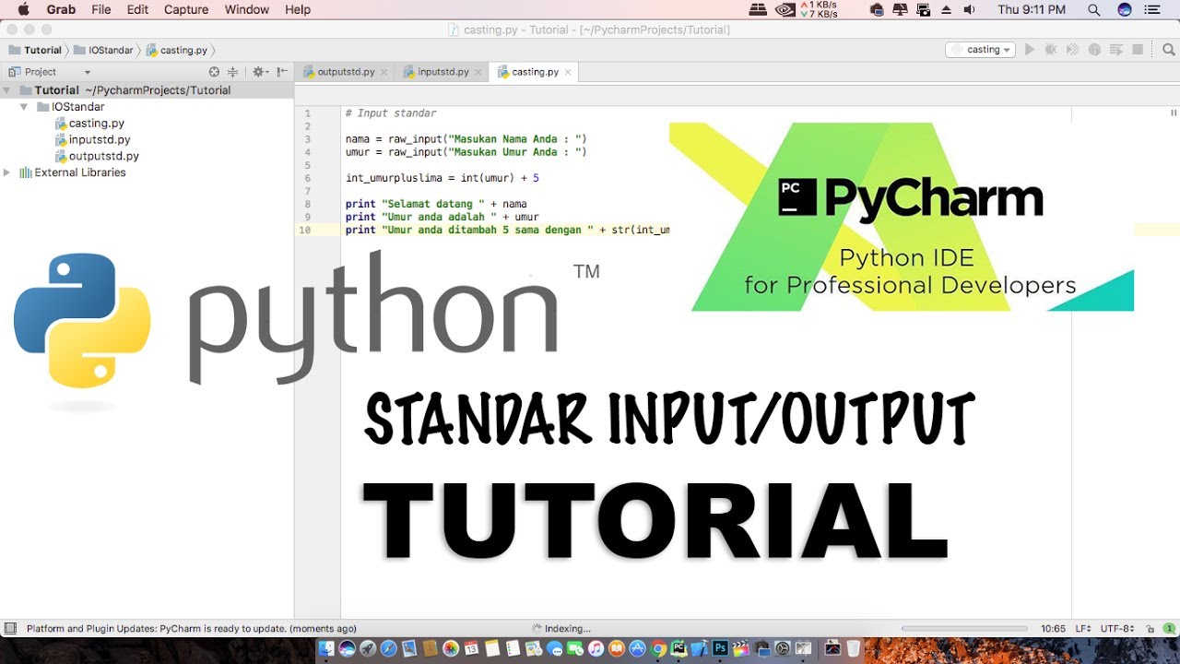The image size is (1180, 664).
Task: Hide the Project tool window
Action: coord(280,72)
